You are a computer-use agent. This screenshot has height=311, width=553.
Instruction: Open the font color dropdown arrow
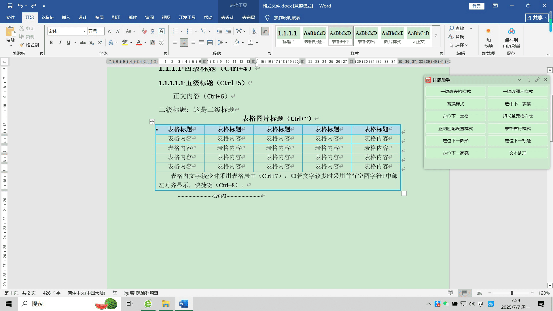point(145,43)
